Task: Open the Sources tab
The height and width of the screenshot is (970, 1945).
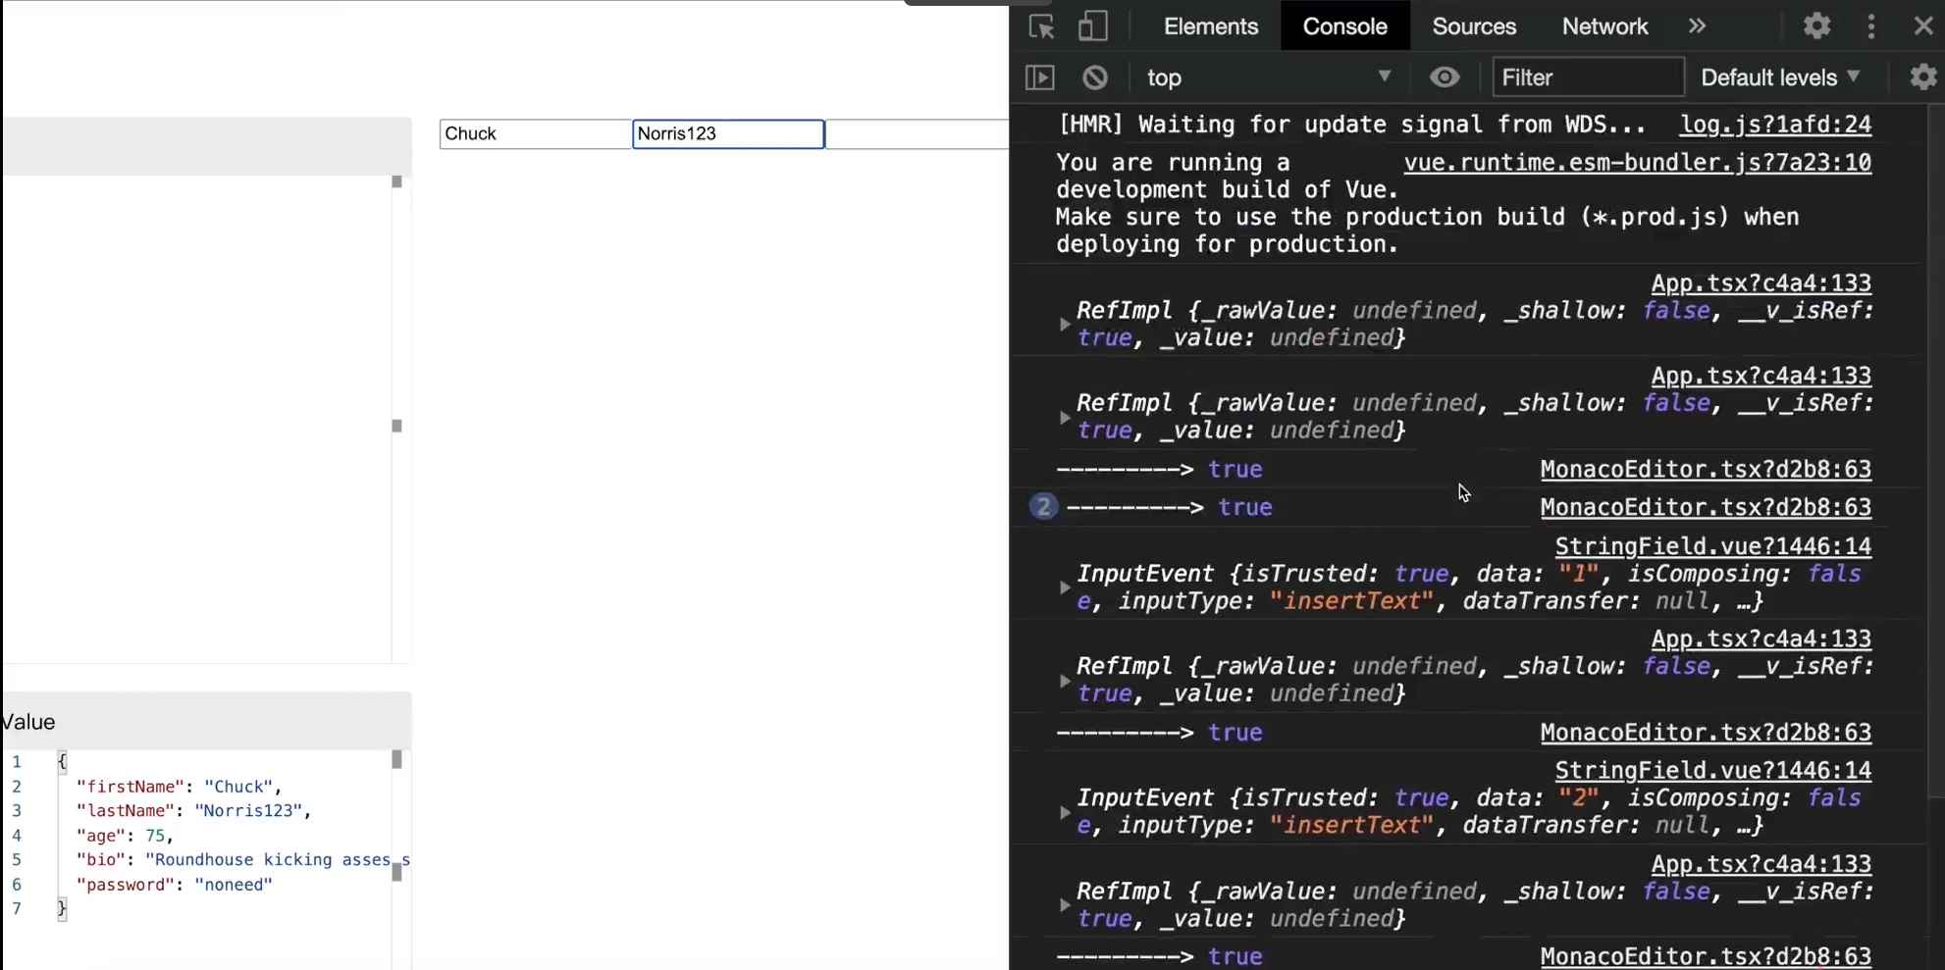Action: 1474,26
